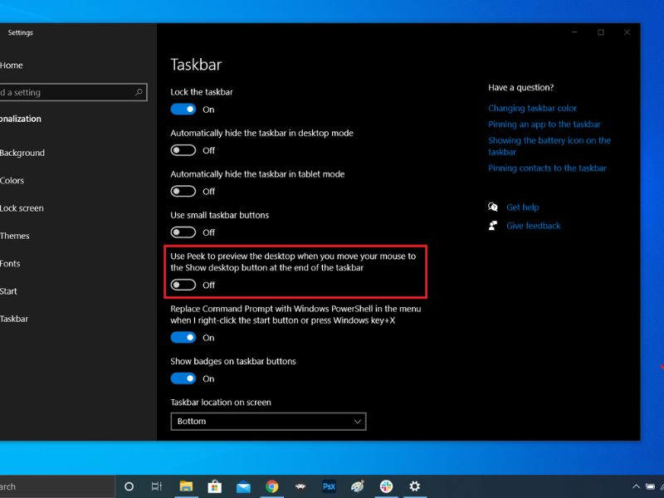Launch Microsoft Store from taskbar

[x=215, y=486]
